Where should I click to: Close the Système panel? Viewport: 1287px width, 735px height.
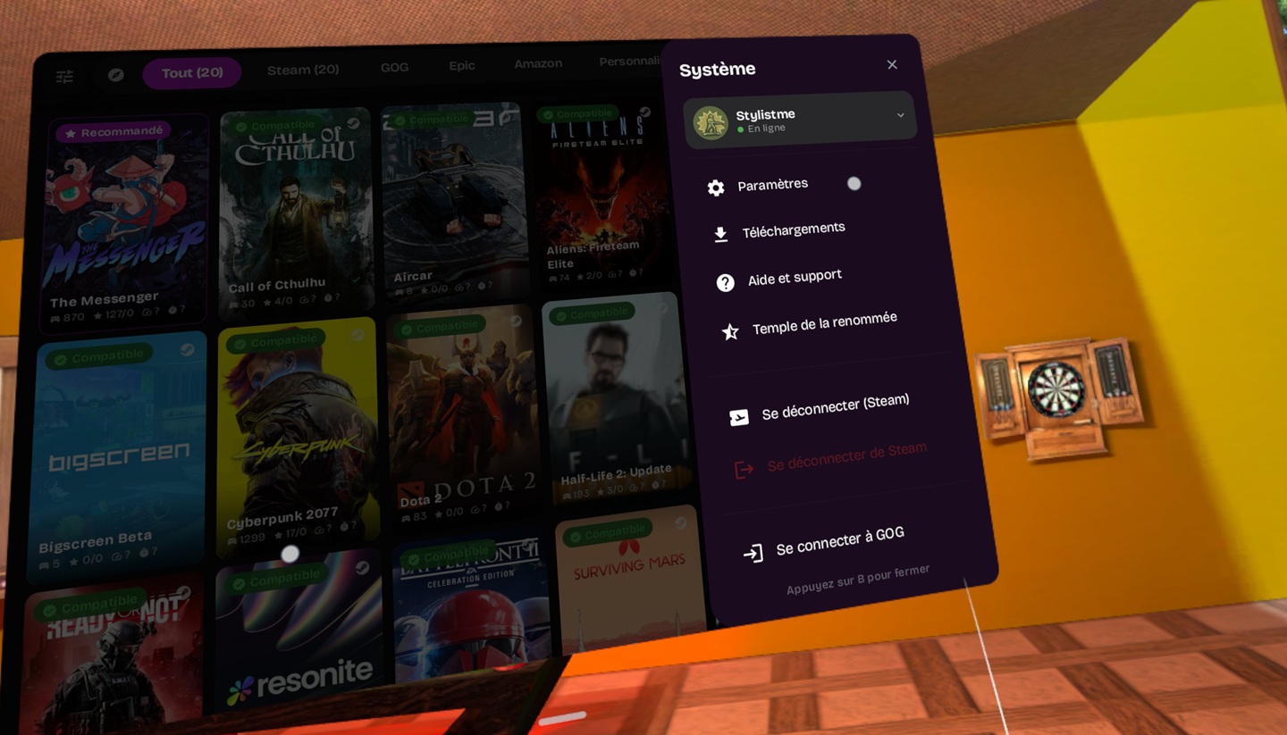[892, 64]
